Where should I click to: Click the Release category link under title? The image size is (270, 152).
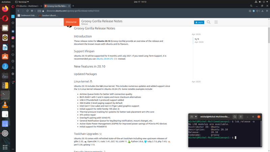click(84, 24)
